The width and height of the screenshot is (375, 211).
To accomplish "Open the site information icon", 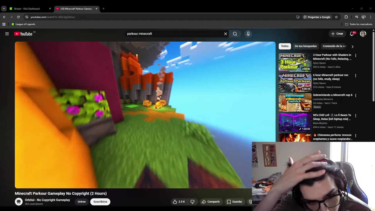I will 27,17.
